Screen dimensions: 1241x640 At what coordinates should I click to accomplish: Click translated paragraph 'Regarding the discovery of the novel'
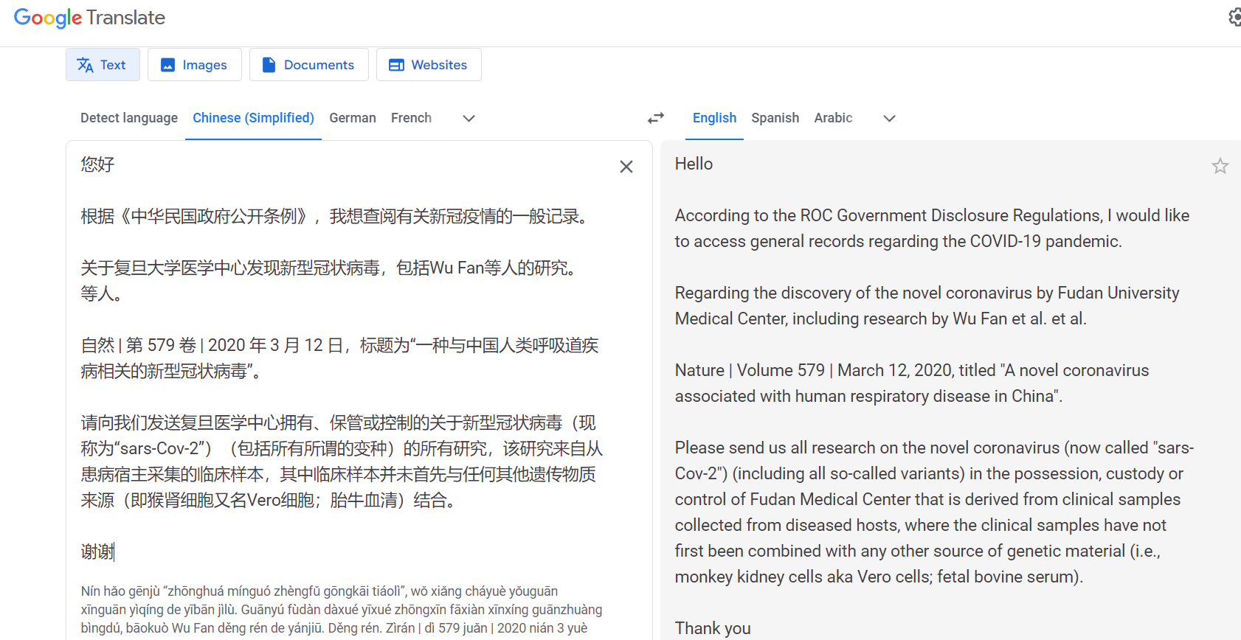(927, 306)
